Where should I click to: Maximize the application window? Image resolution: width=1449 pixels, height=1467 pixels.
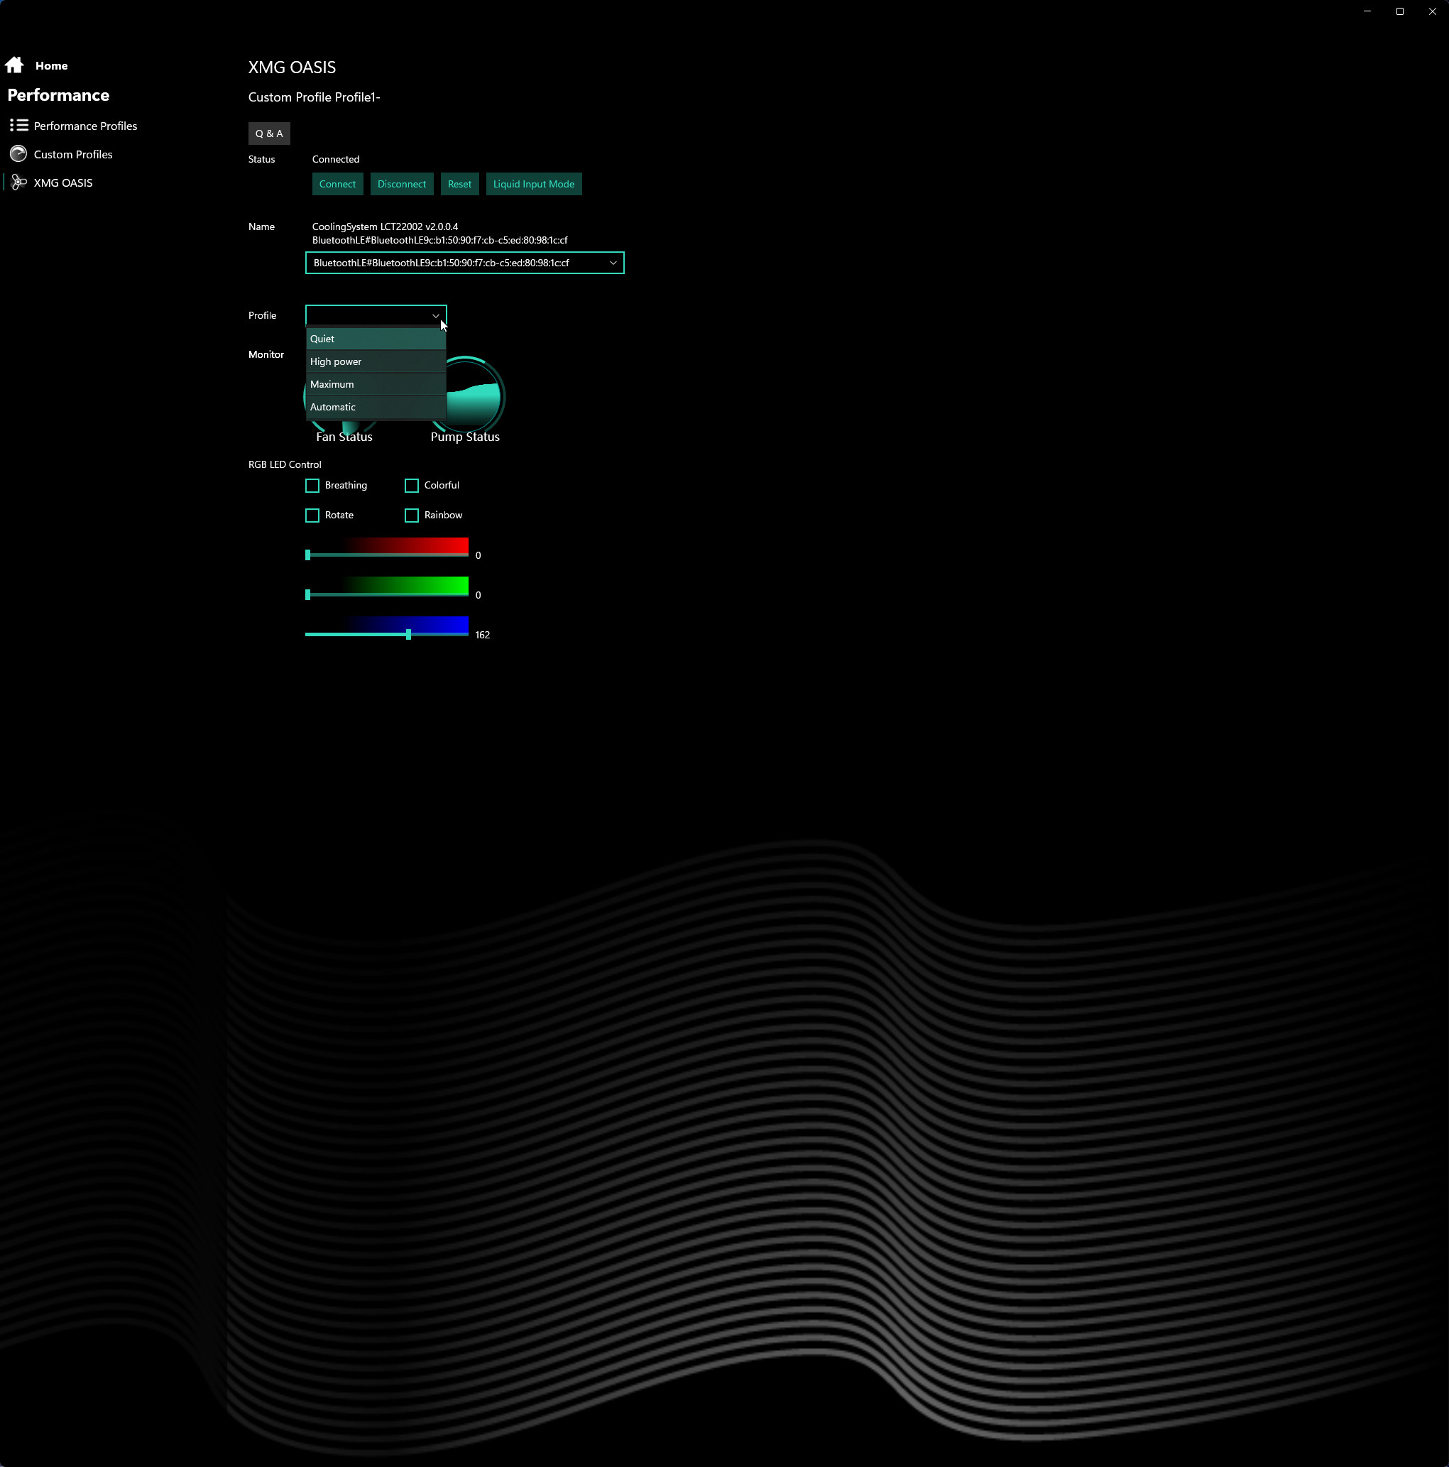click(1400, 11)
